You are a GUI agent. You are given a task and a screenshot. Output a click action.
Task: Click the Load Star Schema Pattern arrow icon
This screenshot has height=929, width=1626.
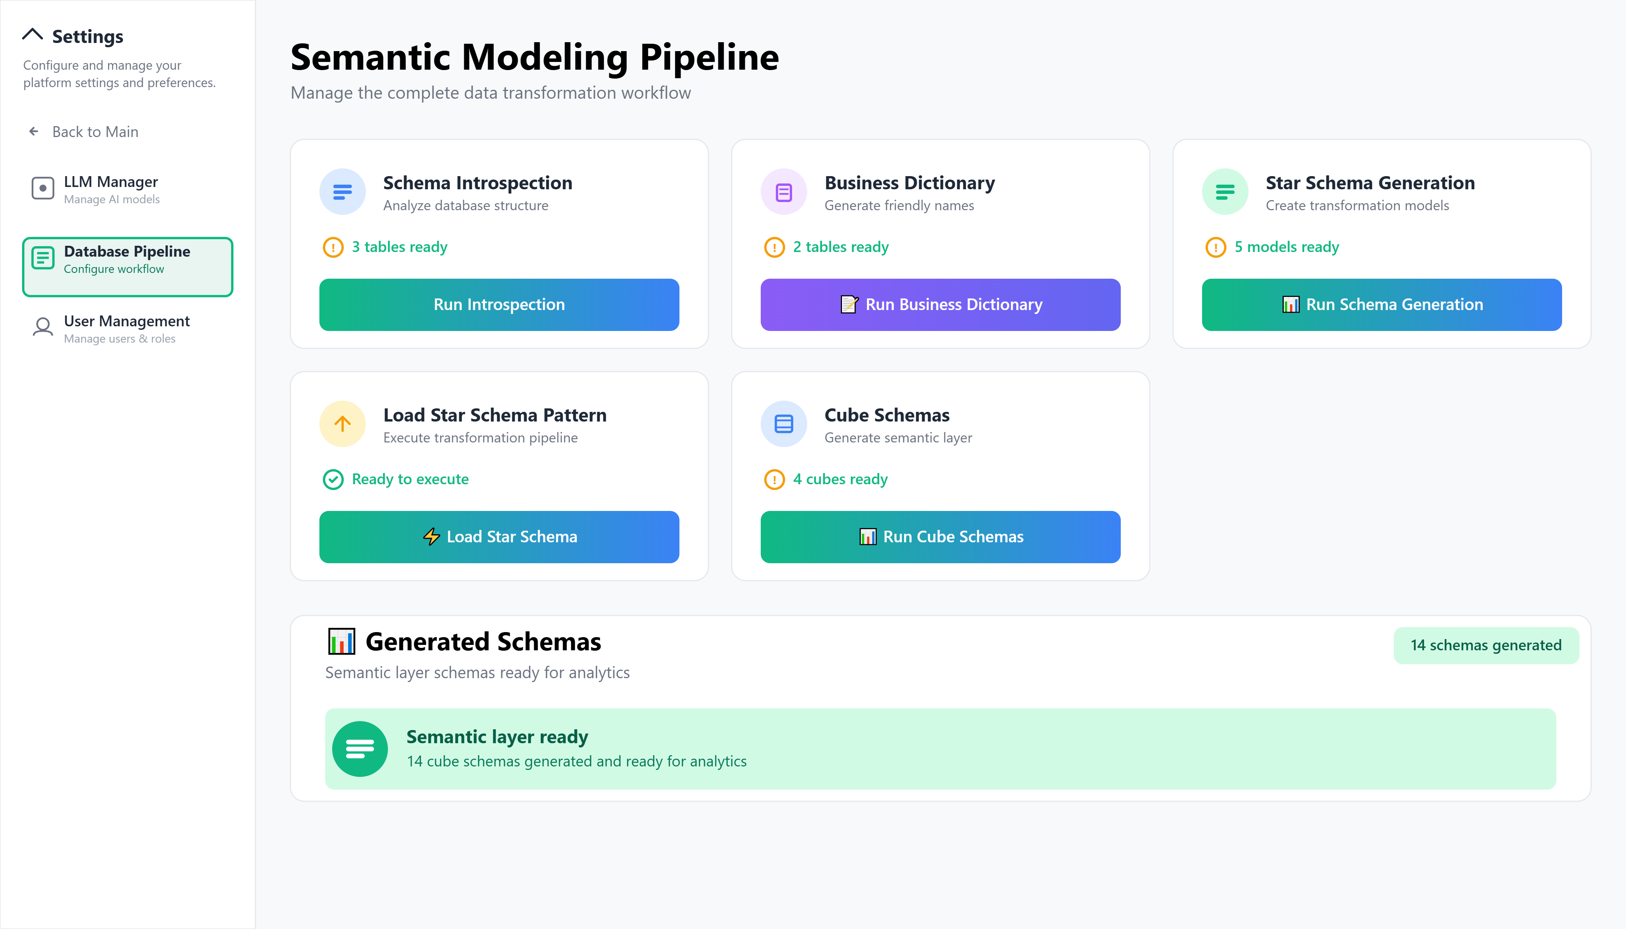click(343, 424)
